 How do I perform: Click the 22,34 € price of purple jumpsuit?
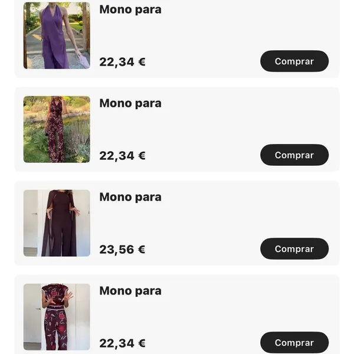[x=122, y=62]
